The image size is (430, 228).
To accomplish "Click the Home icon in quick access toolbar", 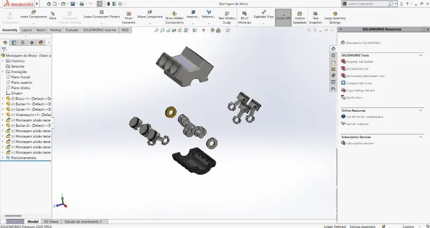I will click(x=49, y=4).
